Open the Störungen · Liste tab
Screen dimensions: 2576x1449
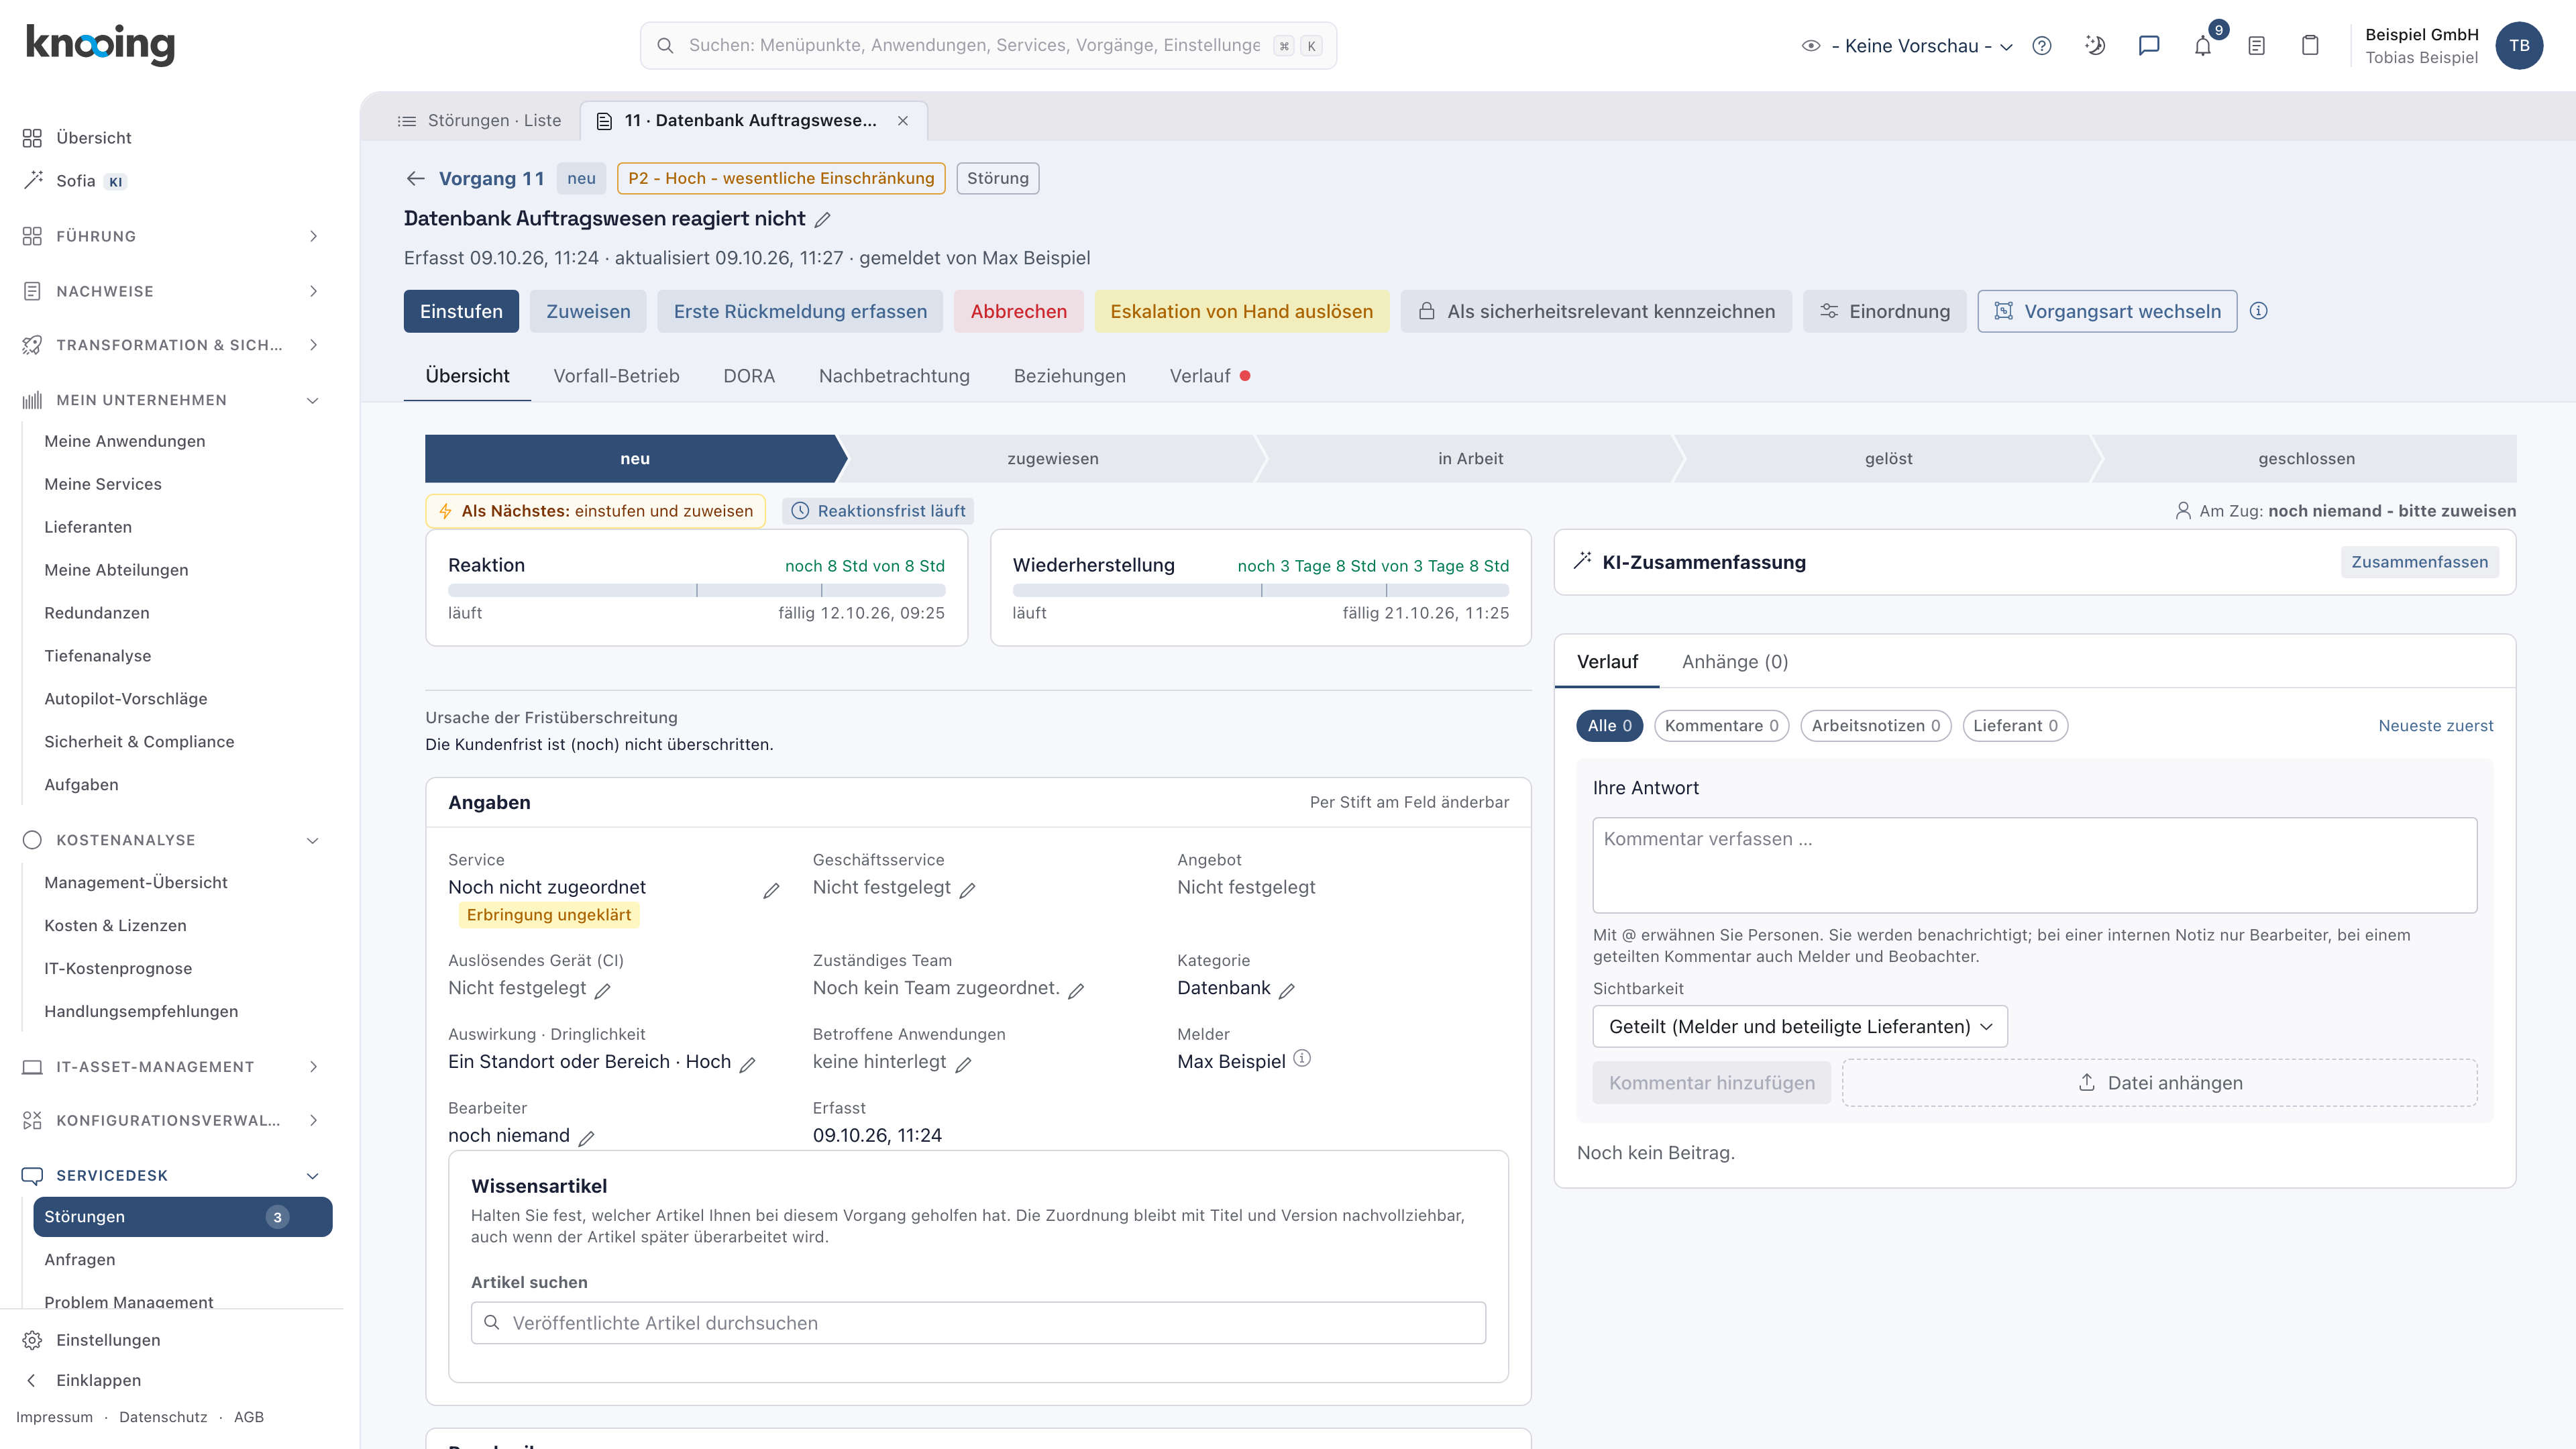[479, 120]
